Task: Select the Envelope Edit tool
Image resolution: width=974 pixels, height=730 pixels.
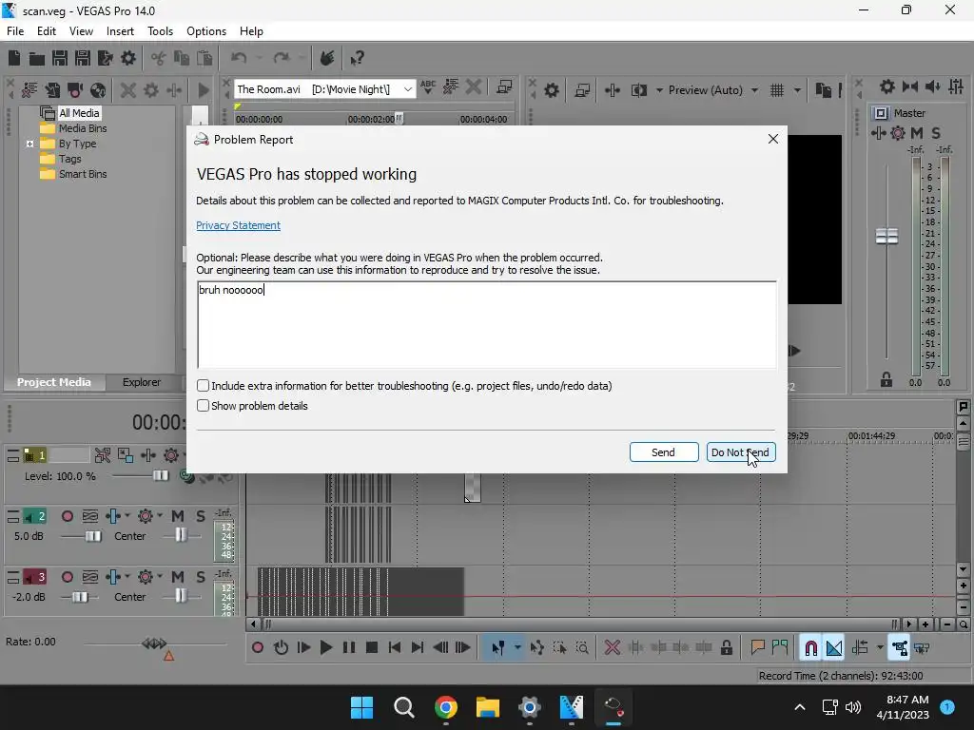Action: click(537, 648)
